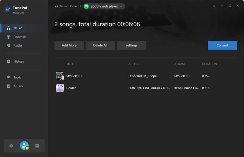Minimize the TunePat window

click(222, 6)
